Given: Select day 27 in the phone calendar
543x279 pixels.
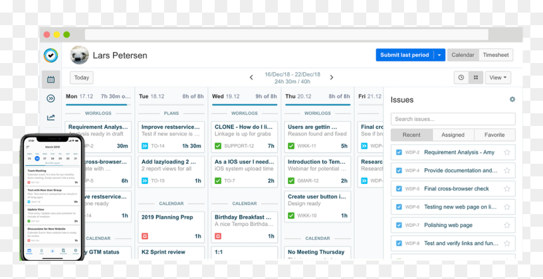Looking at the screenshot, I should coord(45,159).
